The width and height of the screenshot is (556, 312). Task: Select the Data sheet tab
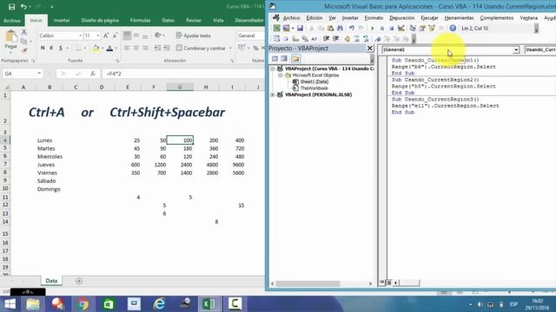pyautogui.click(x=51, y=281)
